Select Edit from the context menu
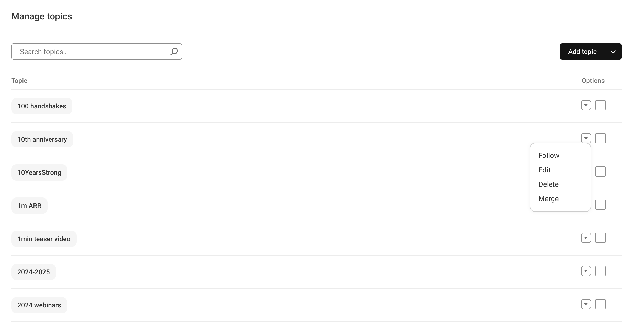 [x=544, y=170]
